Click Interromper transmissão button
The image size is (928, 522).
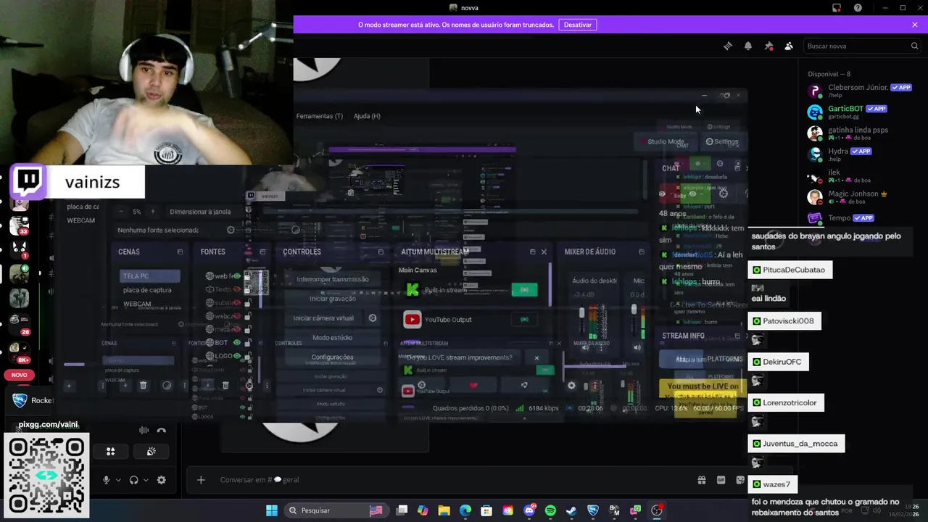click(332, 279)
